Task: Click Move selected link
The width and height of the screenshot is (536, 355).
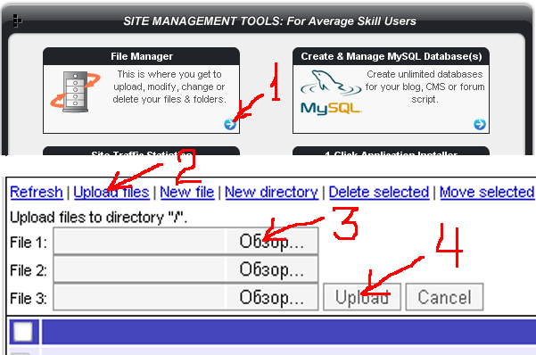Action: (487, 192)
